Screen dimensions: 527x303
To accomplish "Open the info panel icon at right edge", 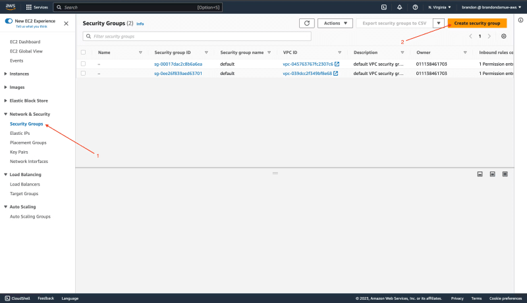I will 520,20.
